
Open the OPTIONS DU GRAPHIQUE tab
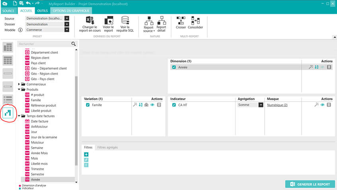pyautogui.click(x=71, y=11)
